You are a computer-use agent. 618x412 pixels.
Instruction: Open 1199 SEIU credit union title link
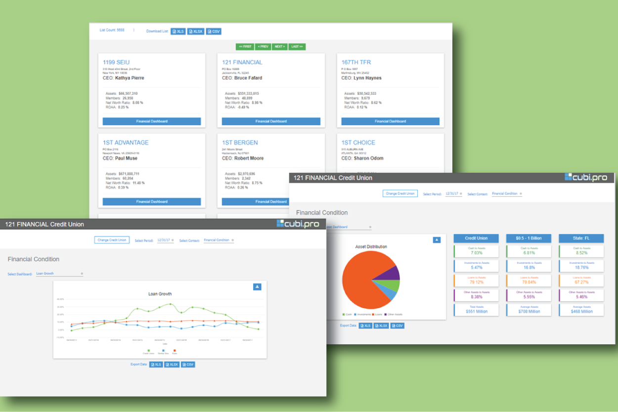click(116, 62)
